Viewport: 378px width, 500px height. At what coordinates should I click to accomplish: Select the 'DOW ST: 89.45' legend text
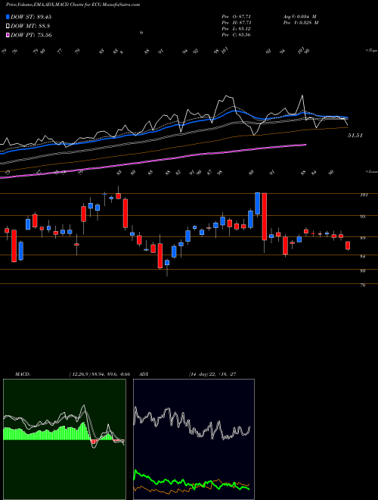pyautogui.click(x=31, y=17)
